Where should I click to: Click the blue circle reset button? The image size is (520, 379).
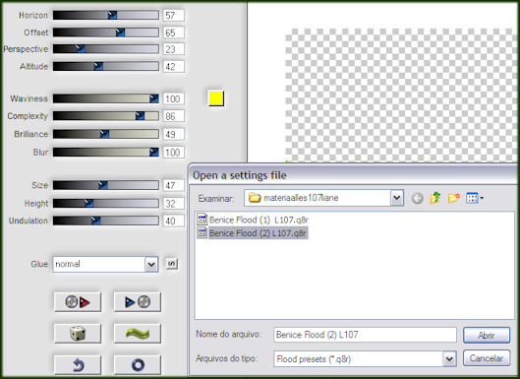tap(138, 364)
